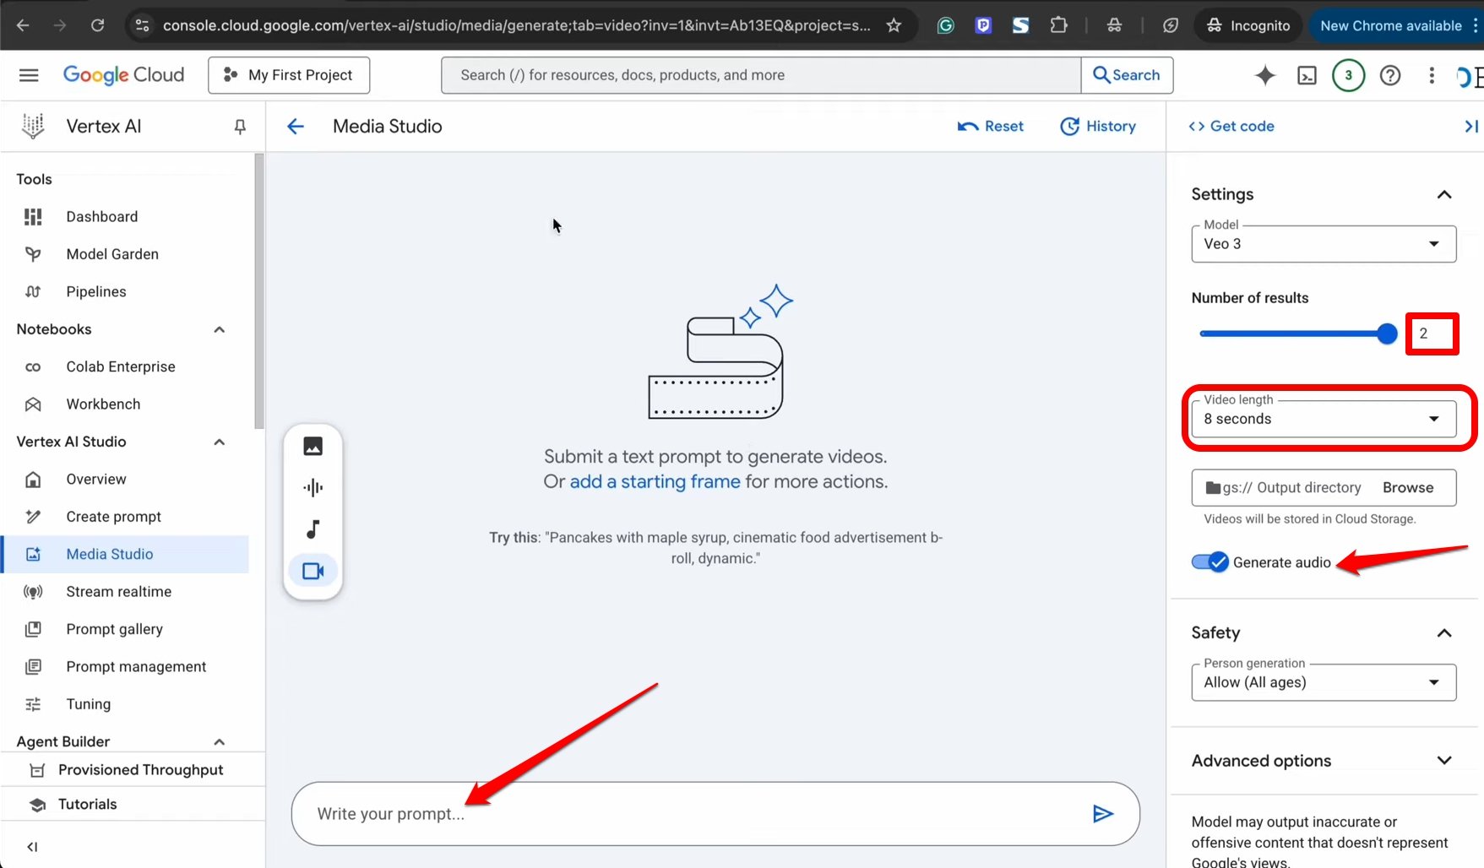Open Workbench in the sidebar
The height and width of the screenshot is (868, 1484).
(125, 404)
